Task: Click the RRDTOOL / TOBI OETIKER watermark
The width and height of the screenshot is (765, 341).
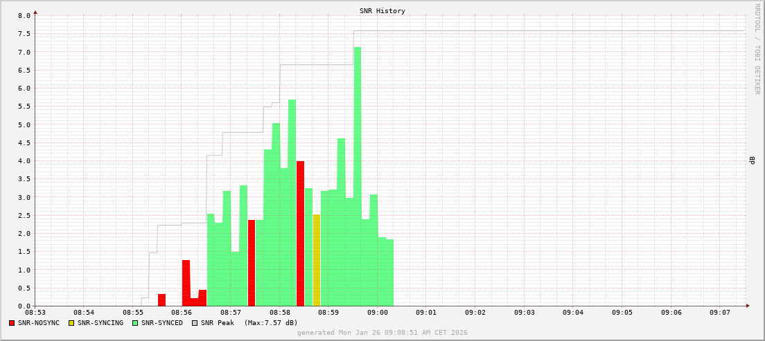Action: point(757,48)
